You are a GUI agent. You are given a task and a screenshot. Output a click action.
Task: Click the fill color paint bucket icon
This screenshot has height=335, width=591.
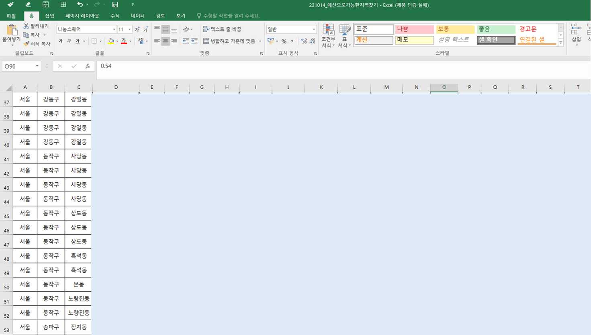[111, 41]
